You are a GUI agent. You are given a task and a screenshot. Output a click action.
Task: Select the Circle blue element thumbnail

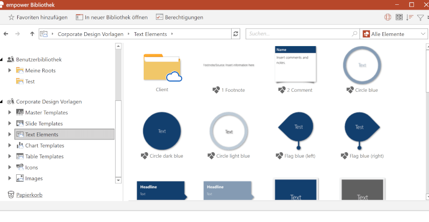(362, 65)
